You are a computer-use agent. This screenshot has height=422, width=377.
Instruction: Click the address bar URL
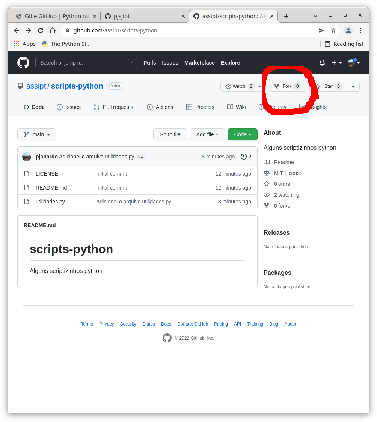click(x=115, y=30)
